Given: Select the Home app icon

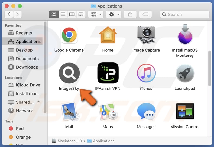Looking at the screenshot, I should coord(108,35).
